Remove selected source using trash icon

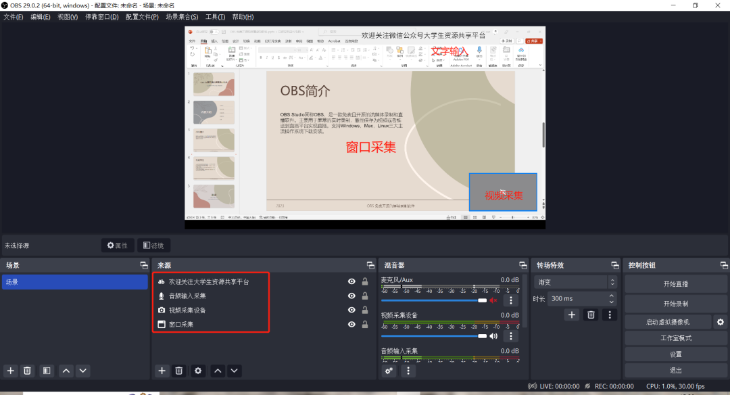(178, 371)
